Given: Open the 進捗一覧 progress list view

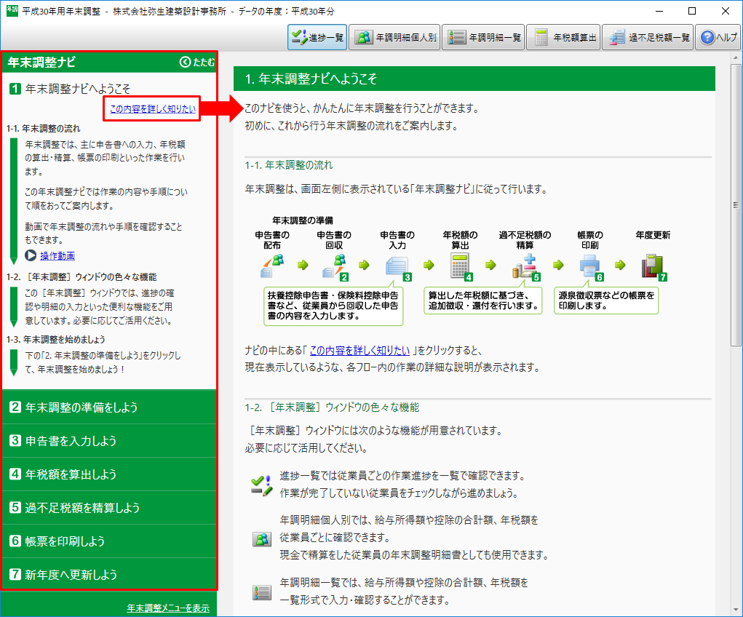Looking at the screenshot, I should pyautogui.click(x=317, y=37).
